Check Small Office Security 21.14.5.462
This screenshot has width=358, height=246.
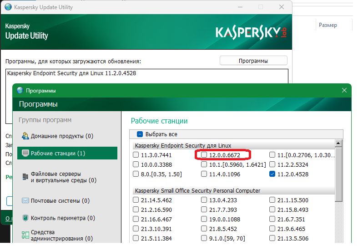(136, 200)
